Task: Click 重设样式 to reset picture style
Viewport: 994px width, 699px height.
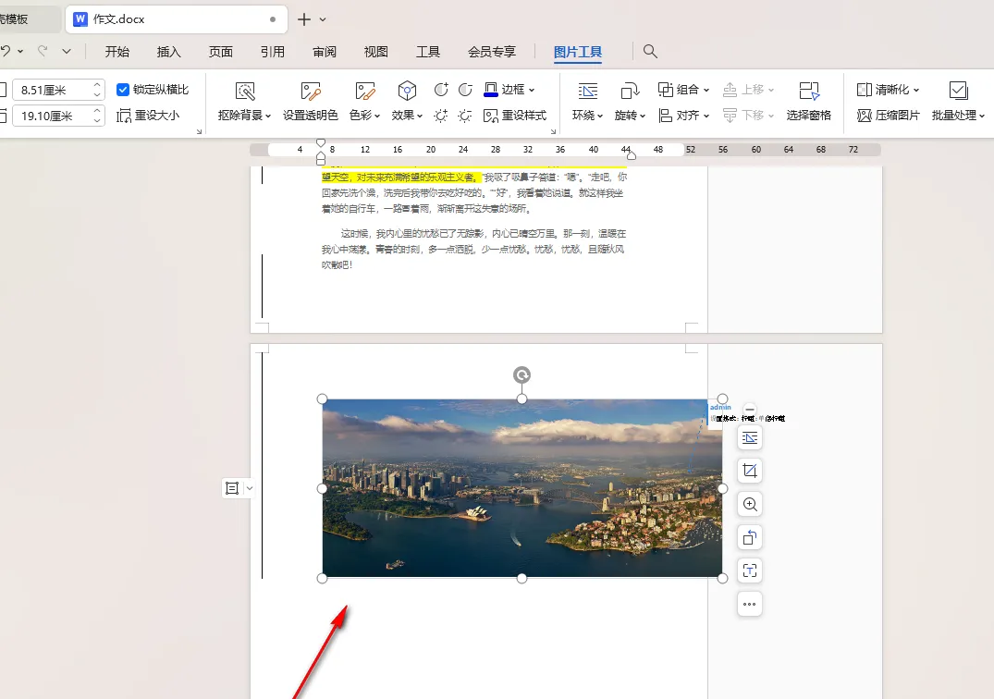Action: [x=512, y=115]
